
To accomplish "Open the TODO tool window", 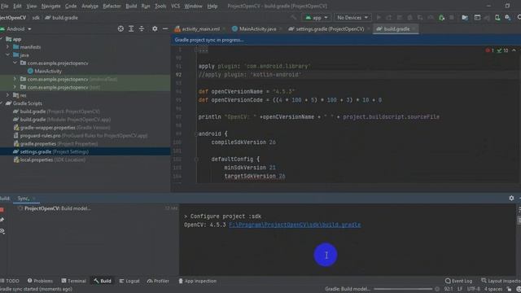I will 10,281.
